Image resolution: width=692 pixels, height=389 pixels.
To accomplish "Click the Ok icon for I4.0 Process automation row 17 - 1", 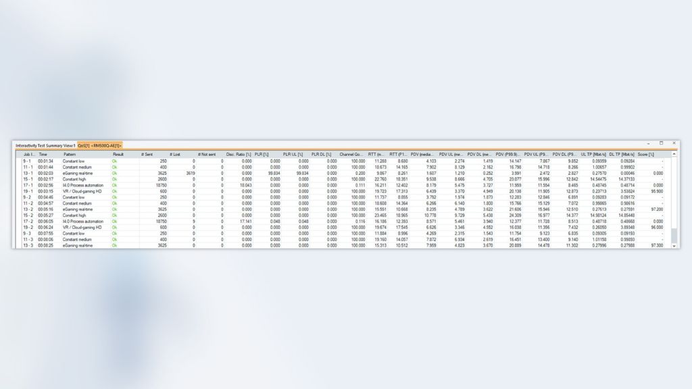I will click(114, 185).
